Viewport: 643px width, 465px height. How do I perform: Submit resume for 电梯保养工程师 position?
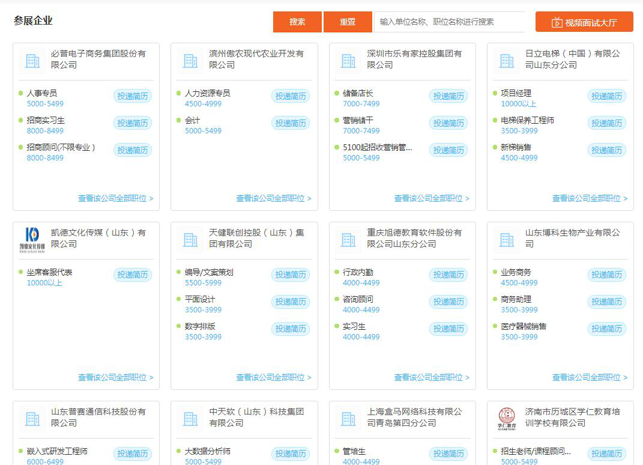coord(606,123)
